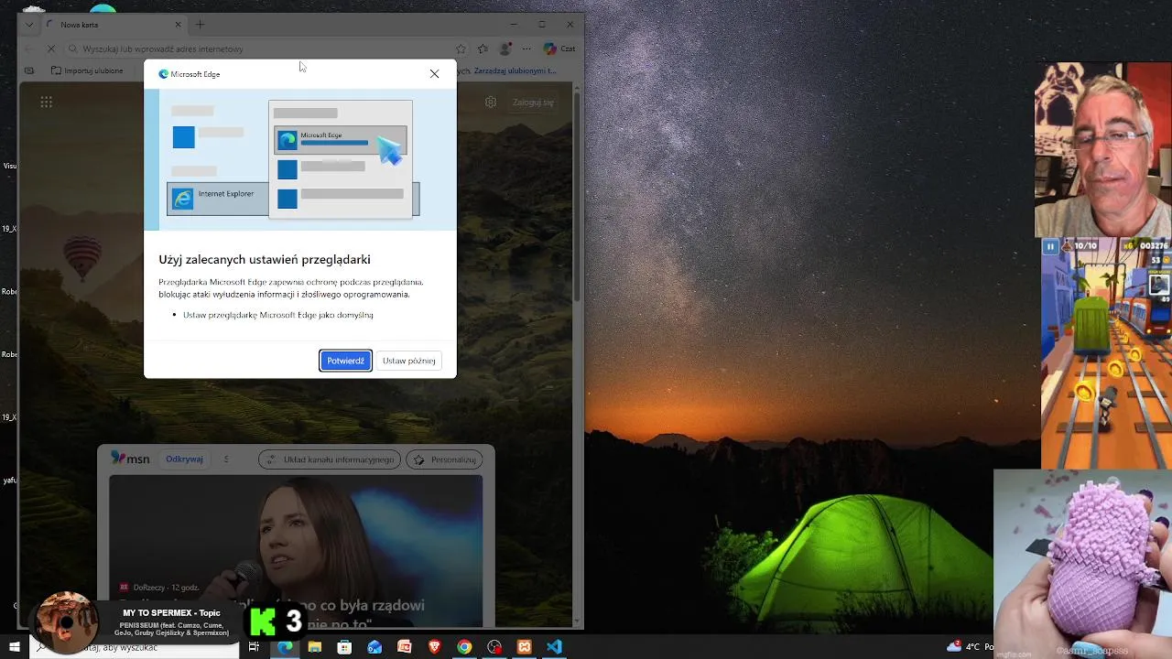Open Zarządzaj ulubionymi link

515,70
